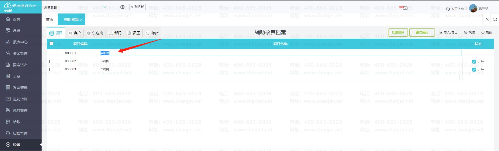
Task: Click the settings gear next to plus
Action: 122,7
